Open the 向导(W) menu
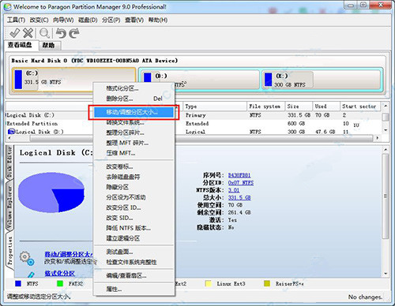The width and height of the screenshot is (395, 306). pos(63,20)
